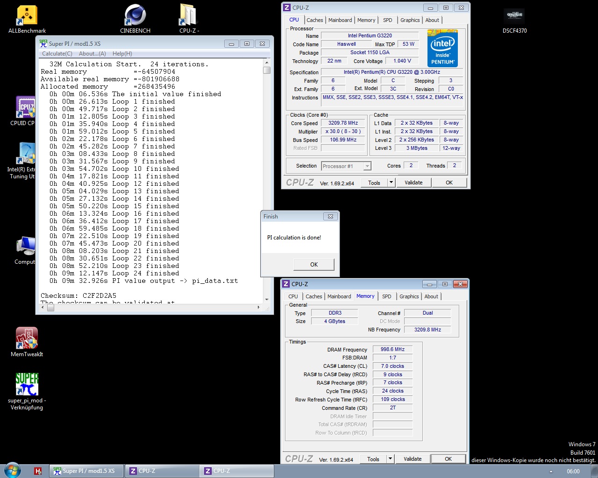The width and height of the screenshot is (598, 478).
Task: Click Super PI horizontal scrollbar thumb
Action: pos(51,308)
